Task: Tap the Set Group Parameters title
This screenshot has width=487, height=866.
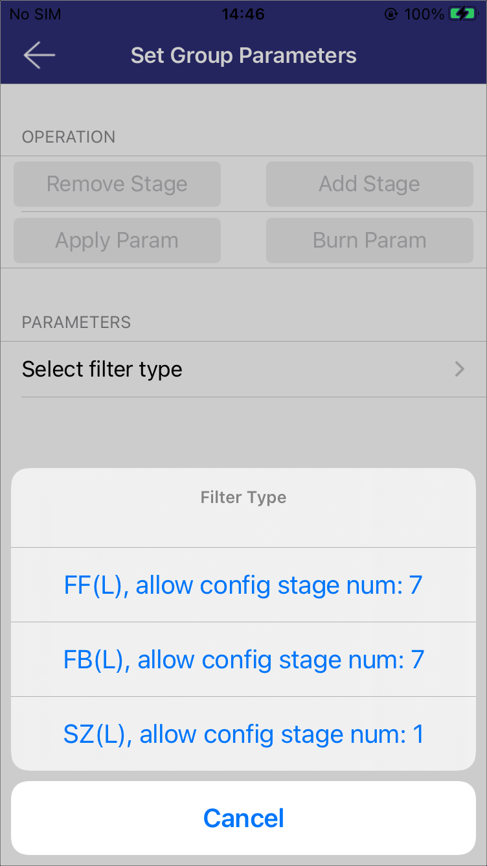Action: click(x=243, y=55)
